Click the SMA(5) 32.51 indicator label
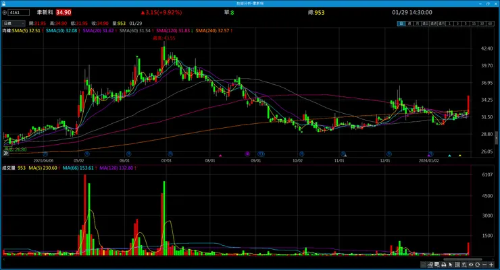500x270 pixels. (26, 30)
